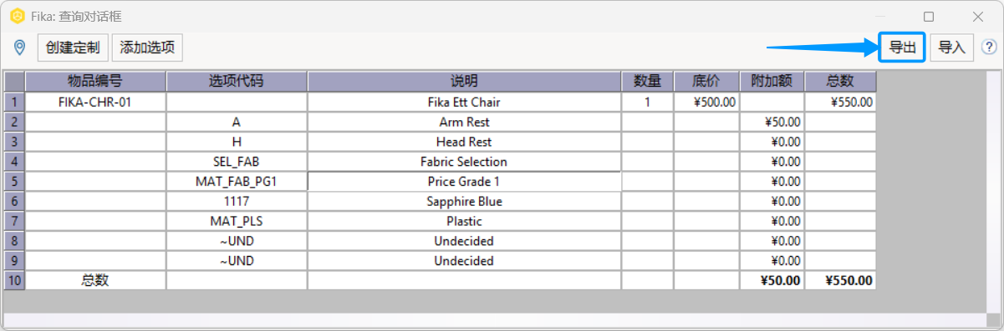Image resolution: width=1004 pixels, height=331 pixels.
Task: Click the 附加额 column header
Action: pos(772,81)
